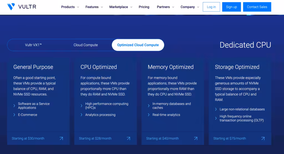
Task: Open the Marketplace dropdown menu
Action: pos(121,7)
